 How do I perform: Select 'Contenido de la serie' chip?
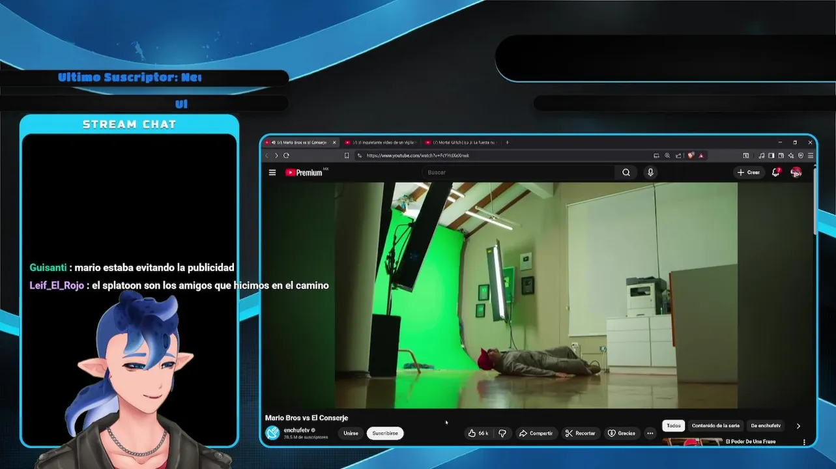715,425
